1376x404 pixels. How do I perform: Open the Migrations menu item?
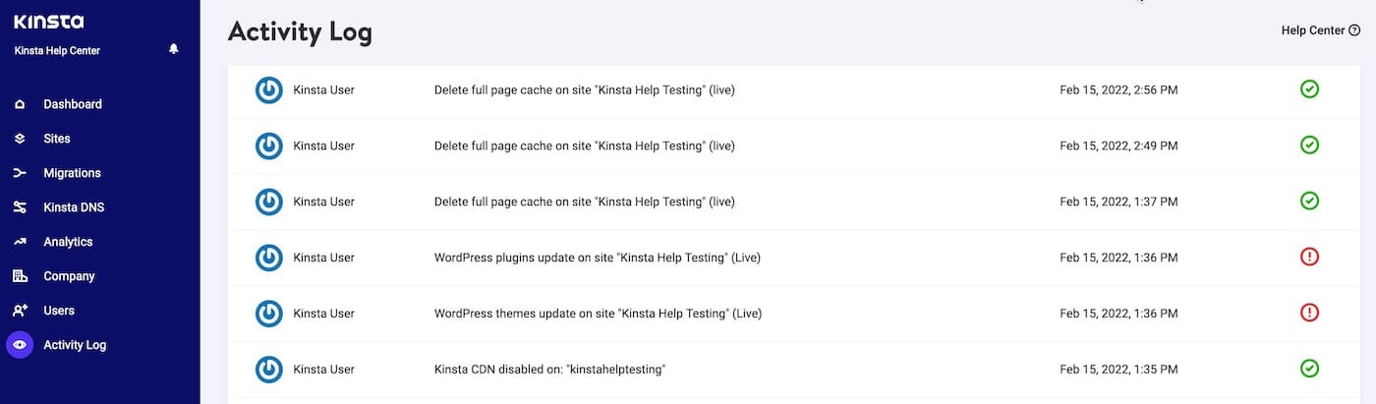pyautogui.click(x=72, y=173)
